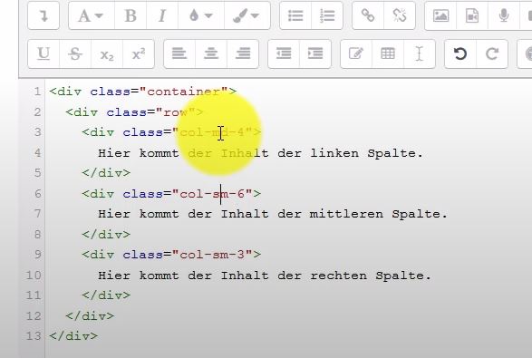Click the closing </div> on line 11

coord(106,295)
